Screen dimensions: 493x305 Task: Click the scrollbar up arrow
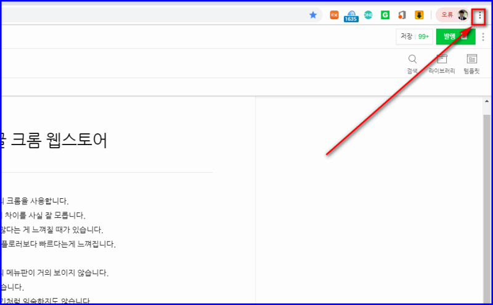tap(487, 101)
